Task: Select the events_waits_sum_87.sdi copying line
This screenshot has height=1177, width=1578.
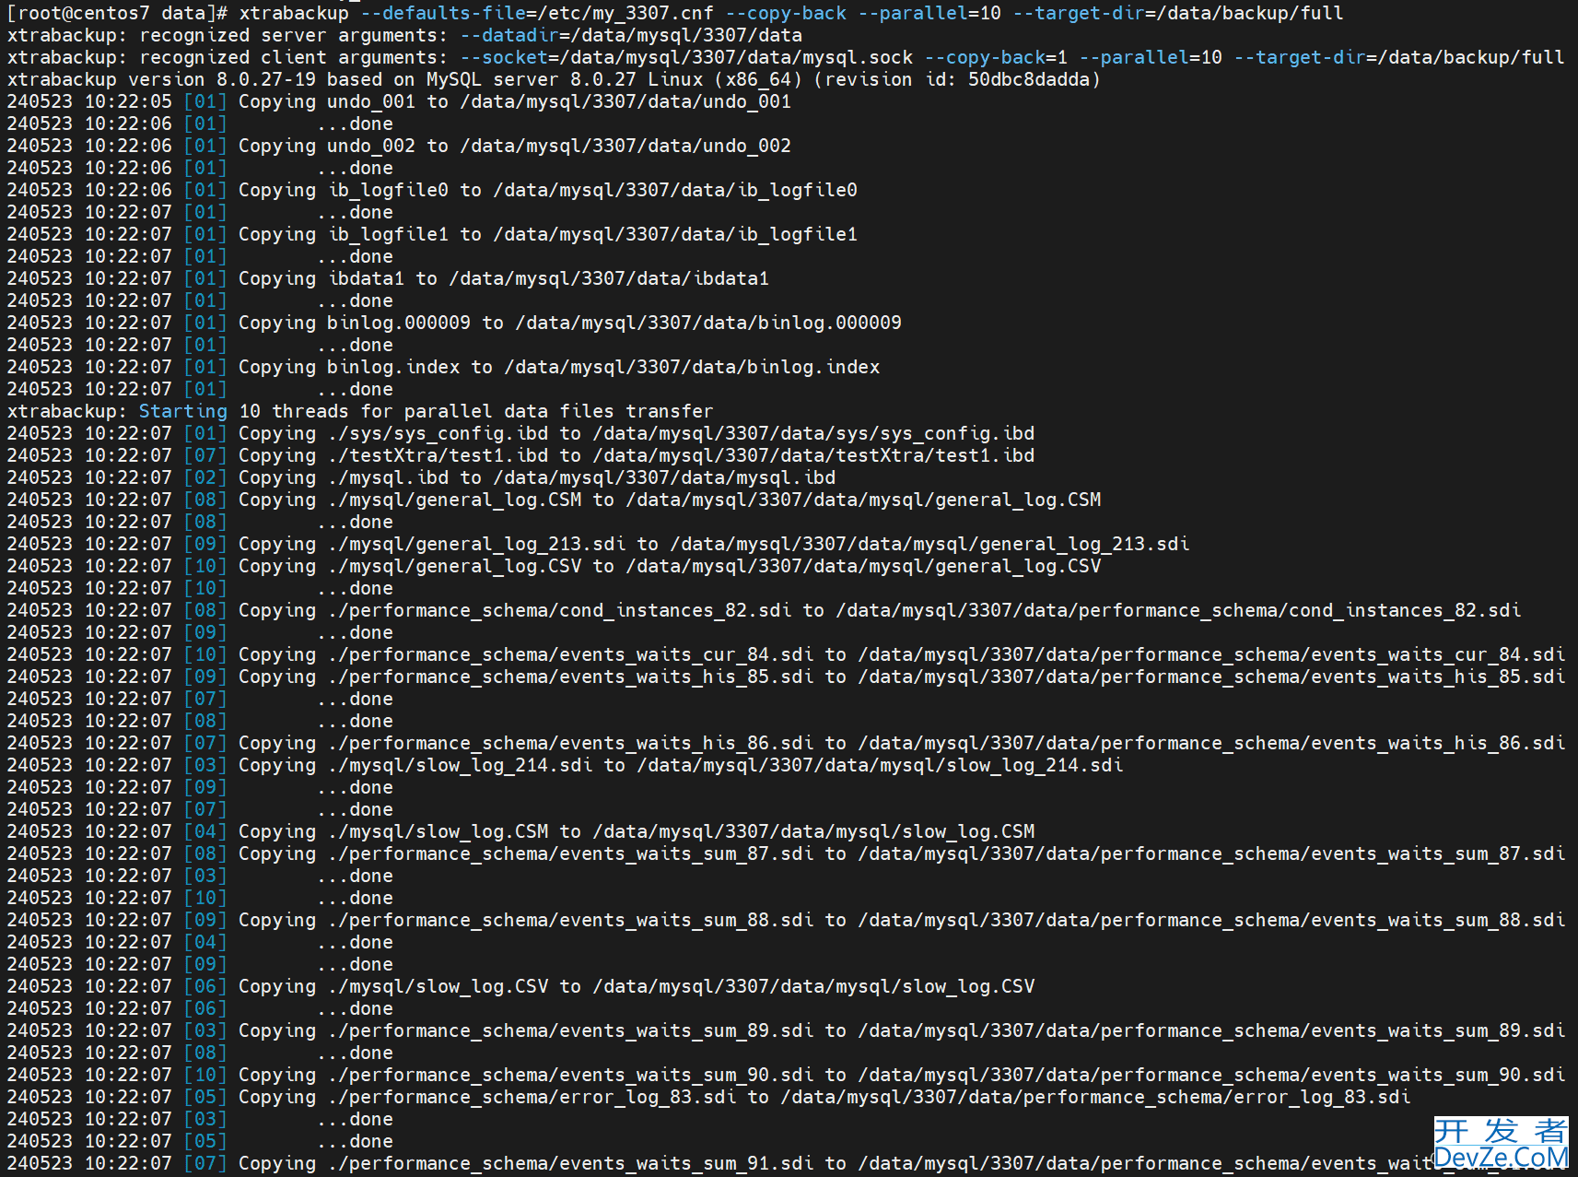Action: click(x=786, y=853)
